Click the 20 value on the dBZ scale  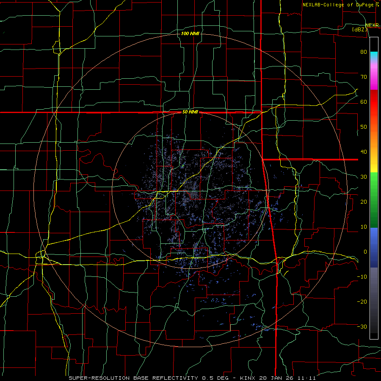pyautogui.click(x=364, y=202)
